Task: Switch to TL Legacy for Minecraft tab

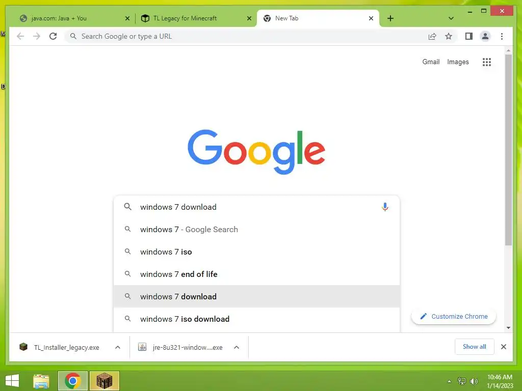Action: click(x=196, y=18)
